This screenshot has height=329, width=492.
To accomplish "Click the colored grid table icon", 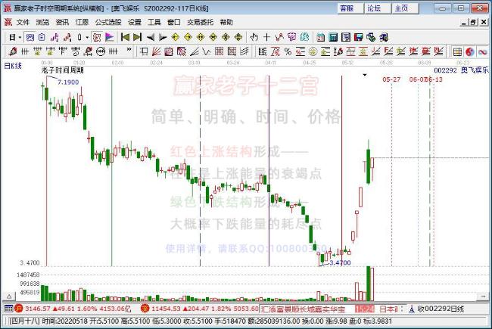I will click(457, 51).
